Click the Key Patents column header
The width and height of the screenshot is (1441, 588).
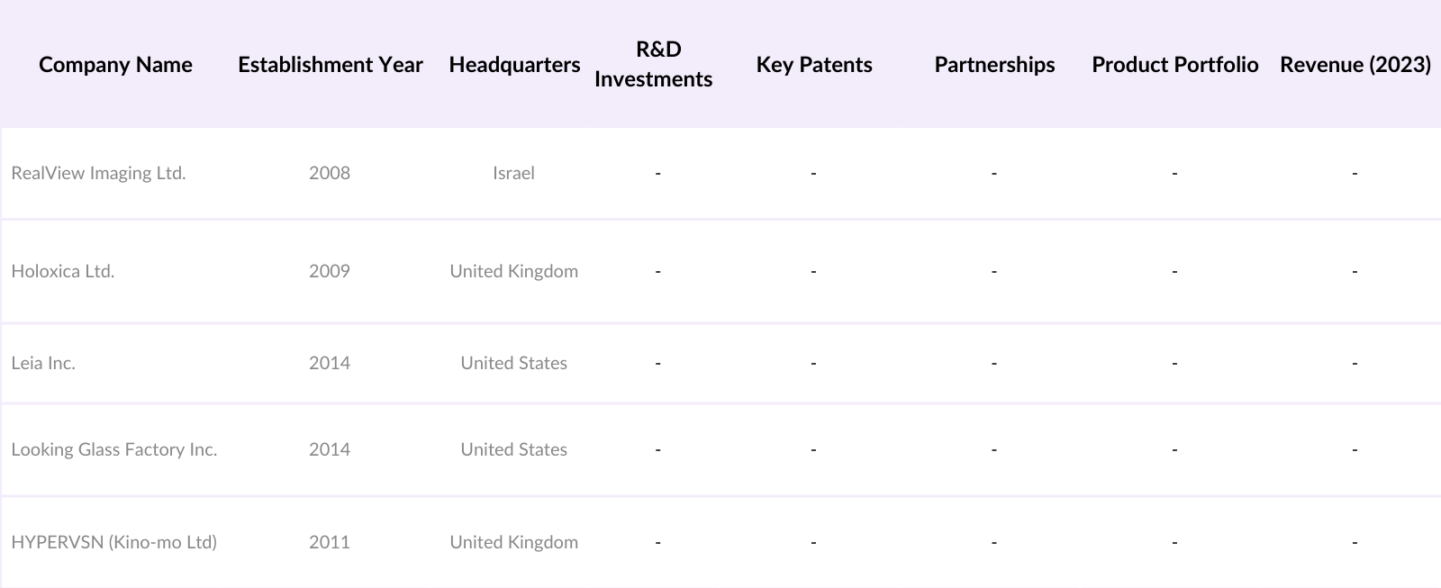tap(814, 65)
